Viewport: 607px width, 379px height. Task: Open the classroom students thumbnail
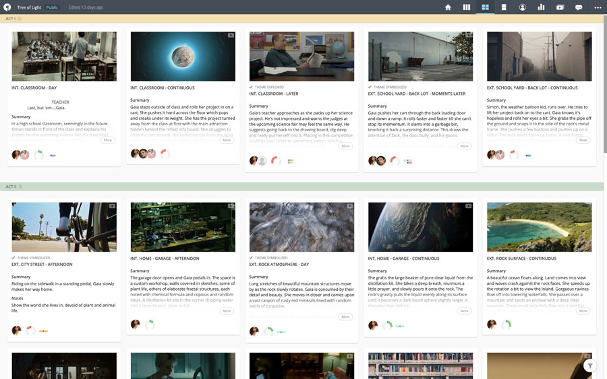[64, 57]
